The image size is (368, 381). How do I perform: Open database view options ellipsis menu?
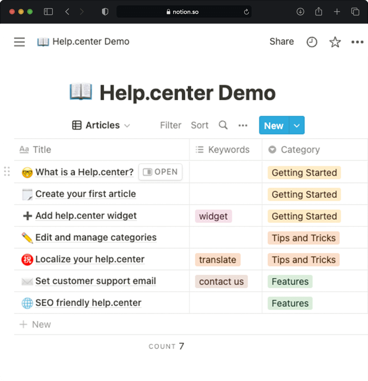click(x=243, y=125)
